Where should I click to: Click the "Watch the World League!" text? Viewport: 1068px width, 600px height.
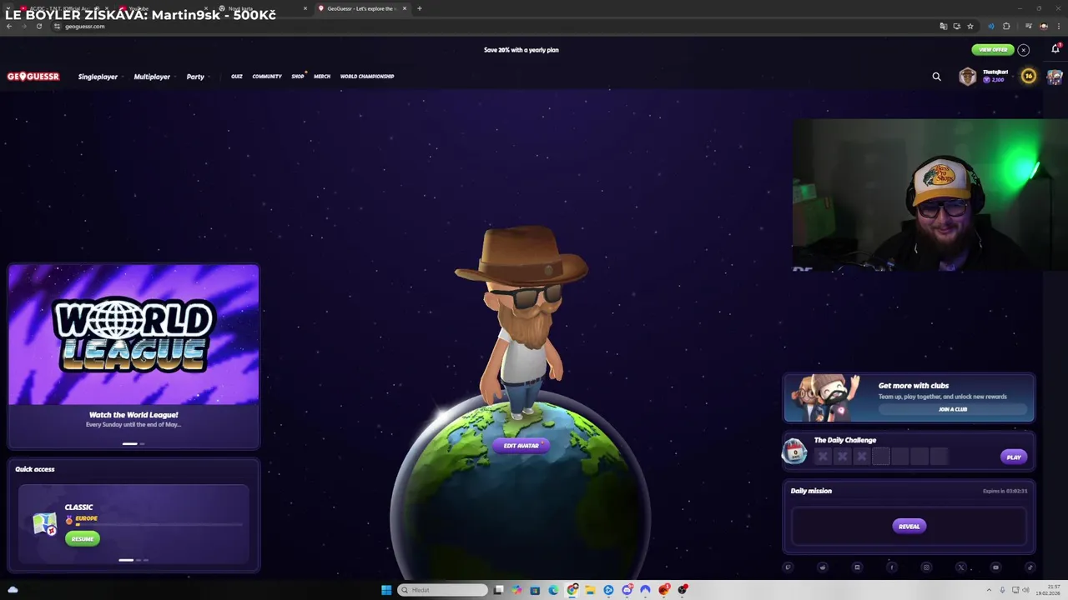coord(133,414)
